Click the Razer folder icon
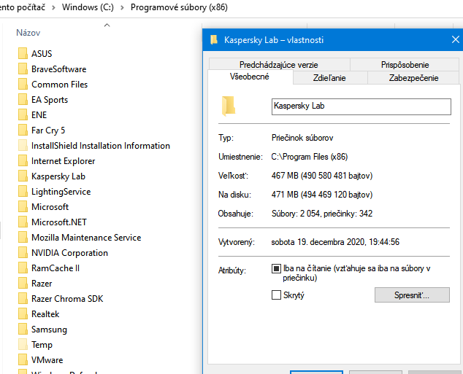The image size is (463, 374). (23, 284)
